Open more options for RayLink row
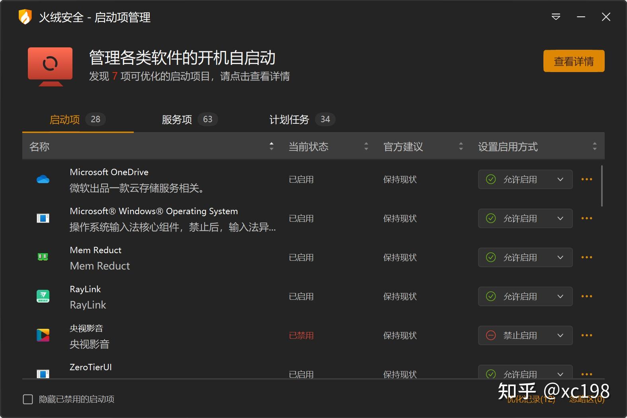 point(587,296)
